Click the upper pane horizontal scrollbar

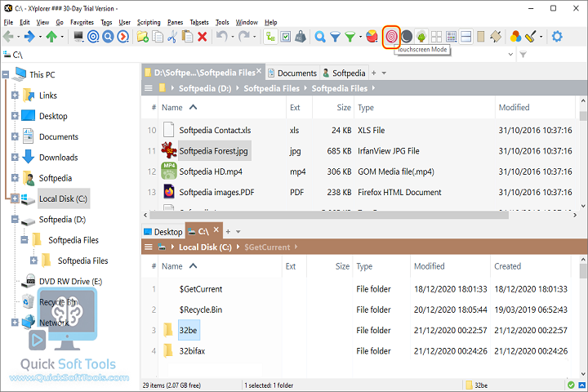coord(329,215)
